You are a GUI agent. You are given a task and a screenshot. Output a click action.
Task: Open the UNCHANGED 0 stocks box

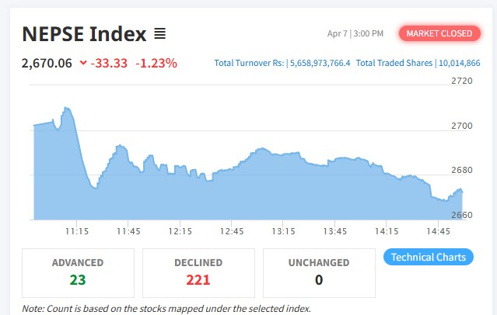[x=319, y=273]
